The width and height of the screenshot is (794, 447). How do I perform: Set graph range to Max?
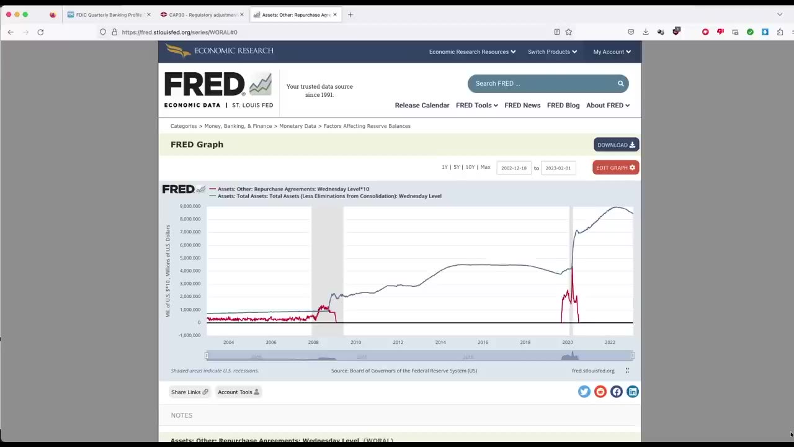485,167
